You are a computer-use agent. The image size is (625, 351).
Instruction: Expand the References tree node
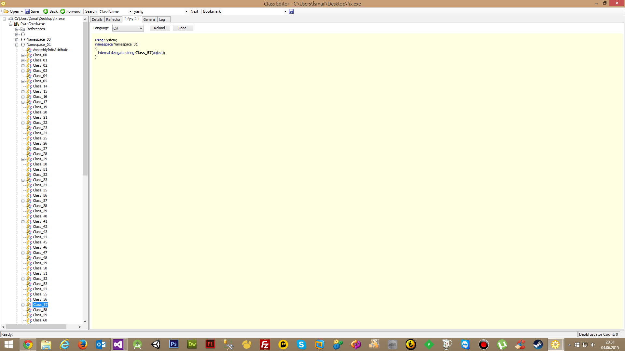pyautogui.click(x=17, y=29)
